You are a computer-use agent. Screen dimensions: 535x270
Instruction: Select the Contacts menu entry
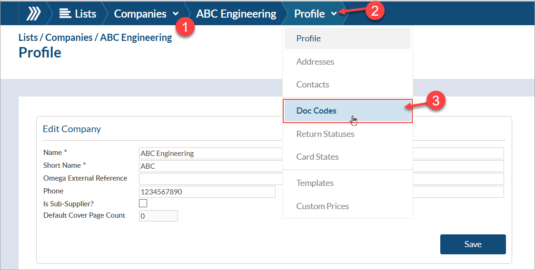[x=313, y=85]
